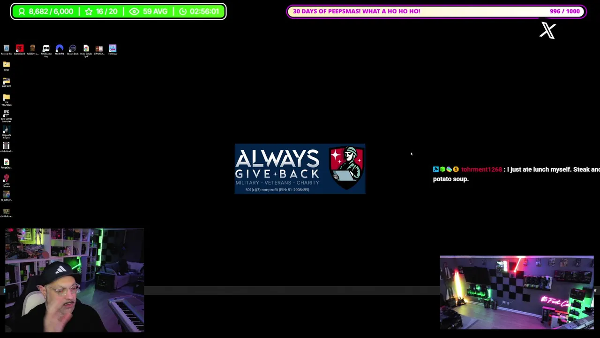Click the tohrment1268 username in chat
600x338 pixels.
(x=481, y=169)
